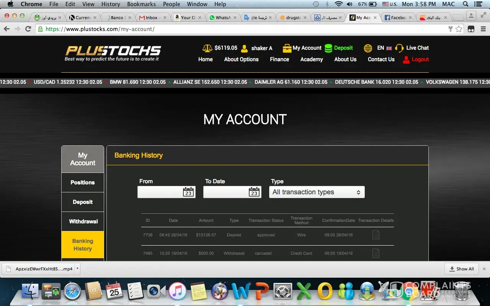Switch to the drugstore tab
This screenshot has width=490, height=306.
click(x=294, y=18)
